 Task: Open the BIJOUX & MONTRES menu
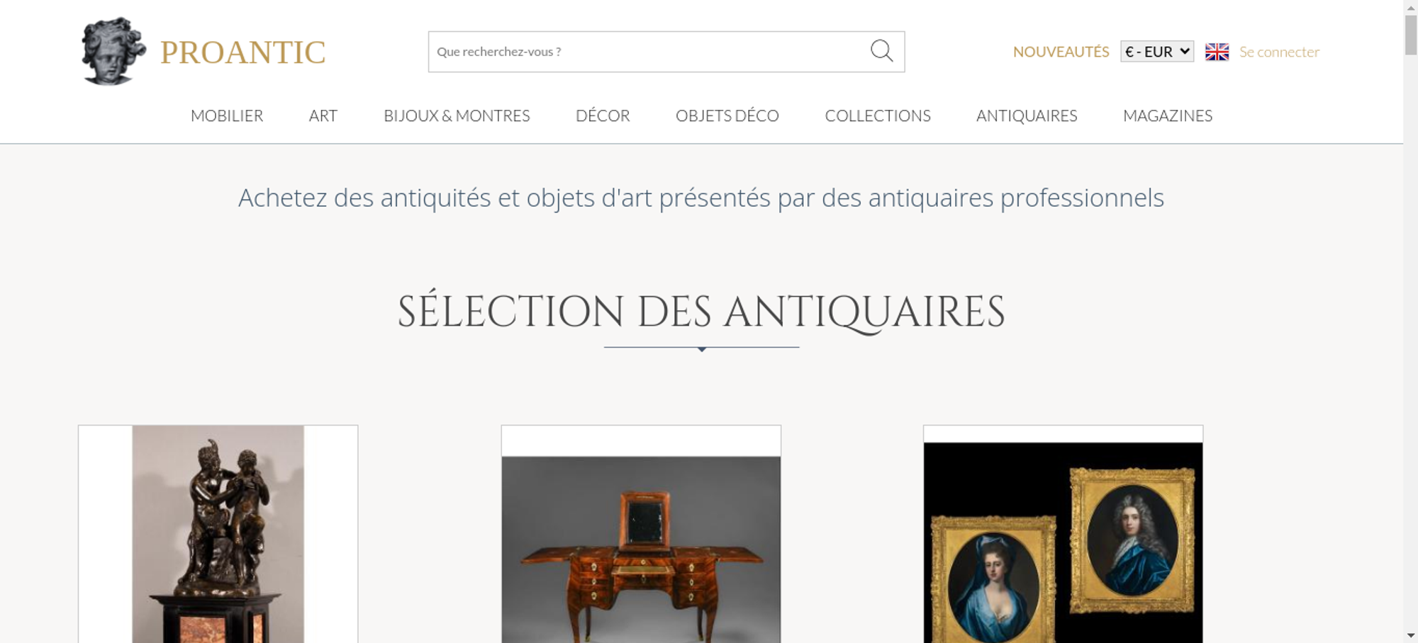[457, 115]
